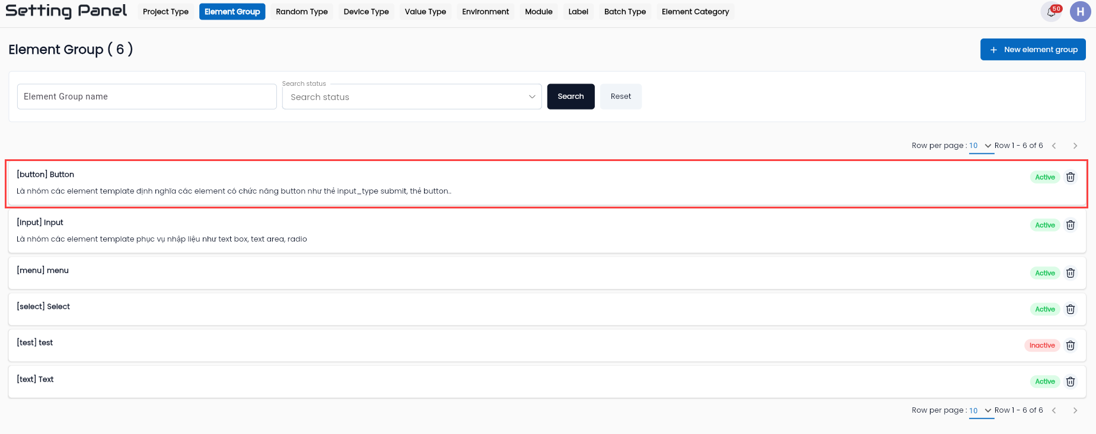Click trash icon on [test] test row

tap(1070, 345)
